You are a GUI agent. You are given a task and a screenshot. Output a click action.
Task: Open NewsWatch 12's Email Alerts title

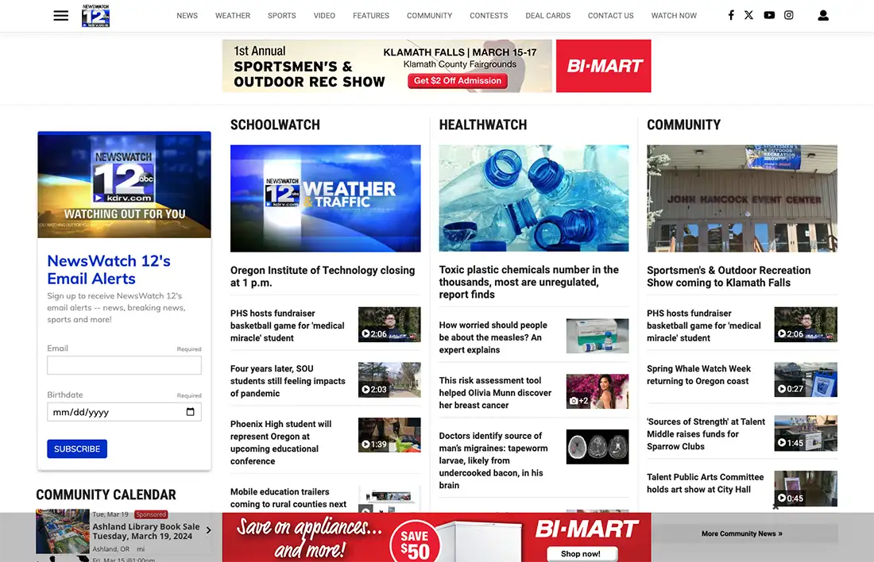click(x=109, y=270)
